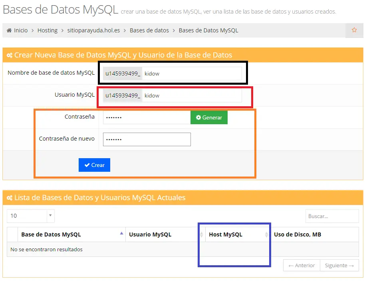Viewport: 367px width, 294px height.
Task: Click the Buscar search box
Action: [332, 216]
